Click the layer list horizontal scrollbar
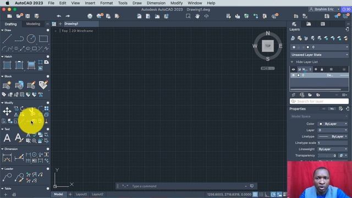Viewport: 352px width, 198px height. click(316, 89)
